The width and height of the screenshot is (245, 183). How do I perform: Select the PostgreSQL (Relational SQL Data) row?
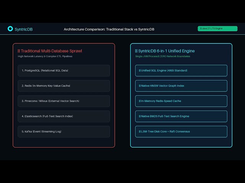(x=64, y=71)
